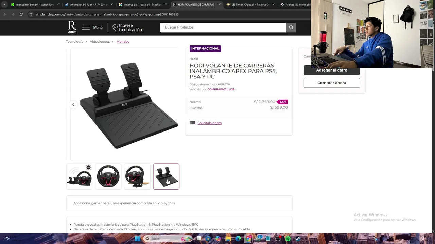
Task: Click Rueda y pedales inalámbricos bullet text
Action: click(x=136, y=225)
